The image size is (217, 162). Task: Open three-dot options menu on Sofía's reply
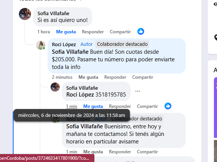point(138,91)
